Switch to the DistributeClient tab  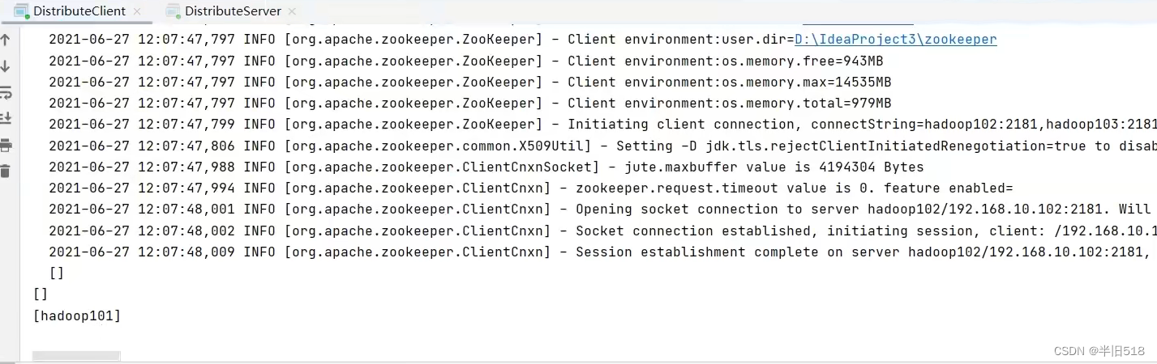click(x=79, y=11)
